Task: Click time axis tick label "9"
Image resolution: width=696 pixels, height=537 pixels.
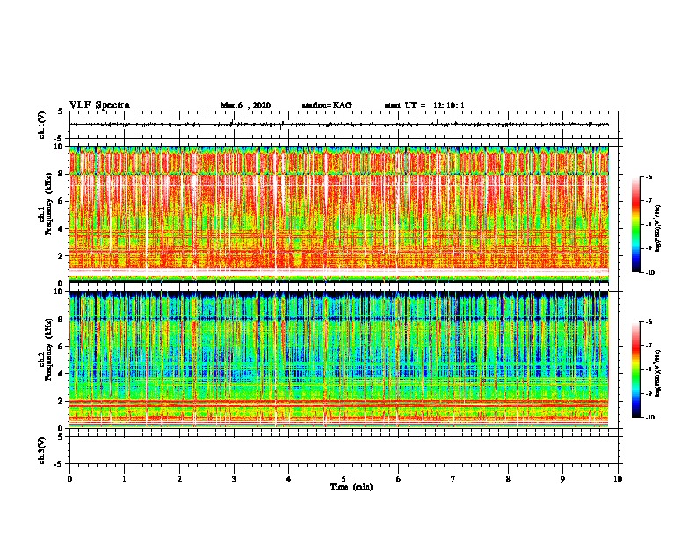Action: pyautogui.click(x=562, y=479)
